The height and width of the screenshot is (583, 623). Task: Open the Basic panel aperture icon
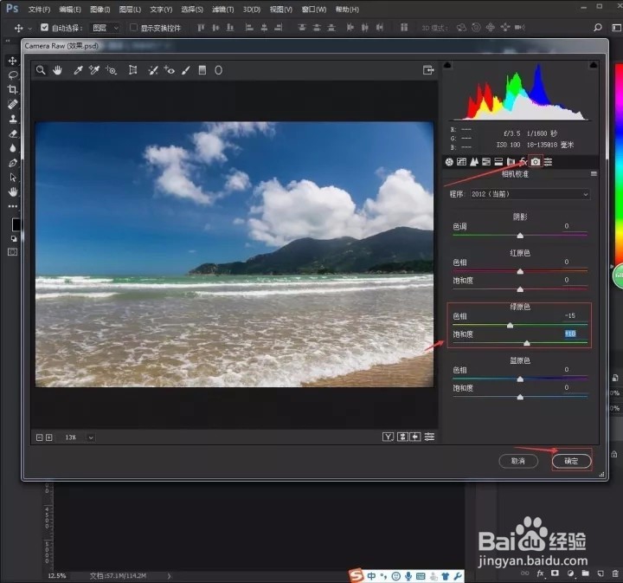[449, 162]
